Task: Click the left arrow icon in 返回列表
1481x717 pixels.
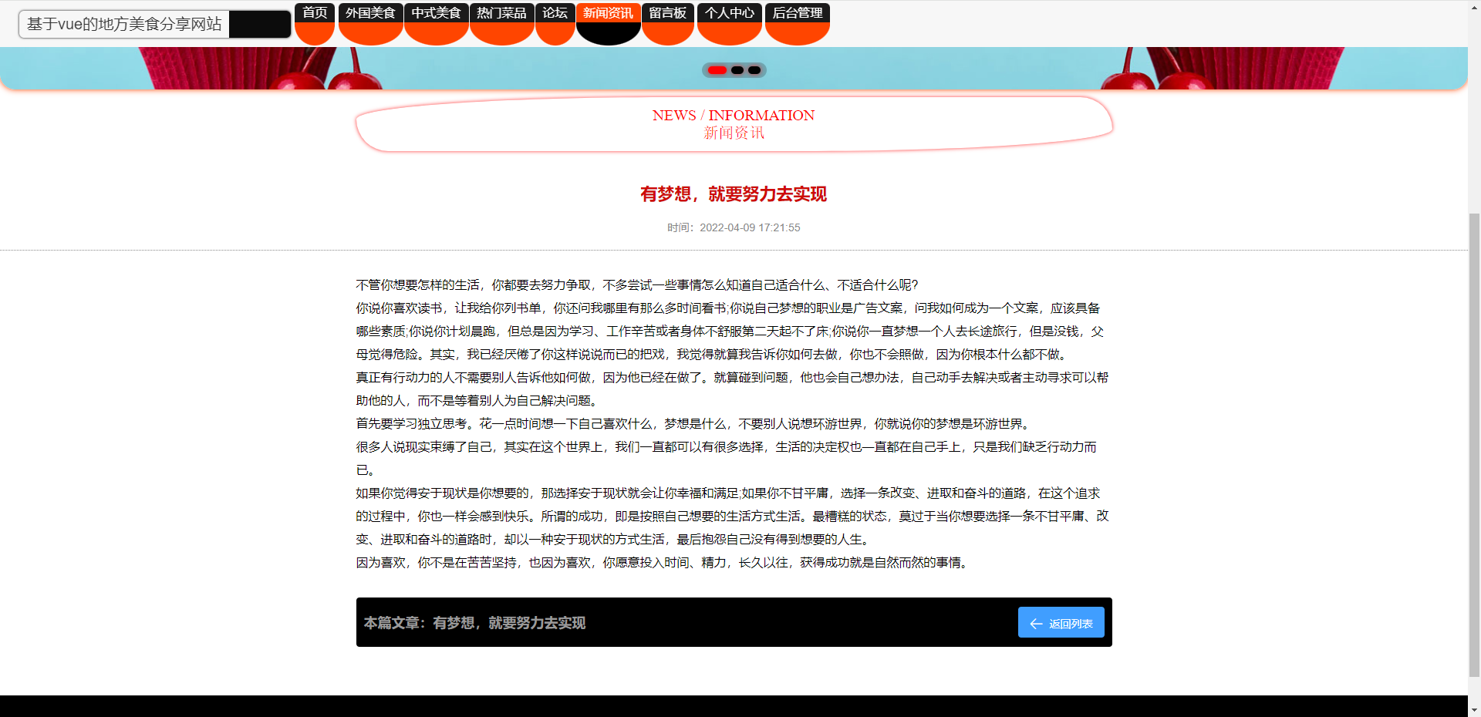Action: pos(1036,624)
